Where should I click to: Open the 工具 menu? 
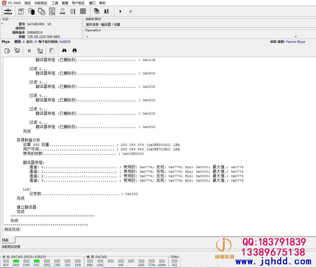click(55, 3)
